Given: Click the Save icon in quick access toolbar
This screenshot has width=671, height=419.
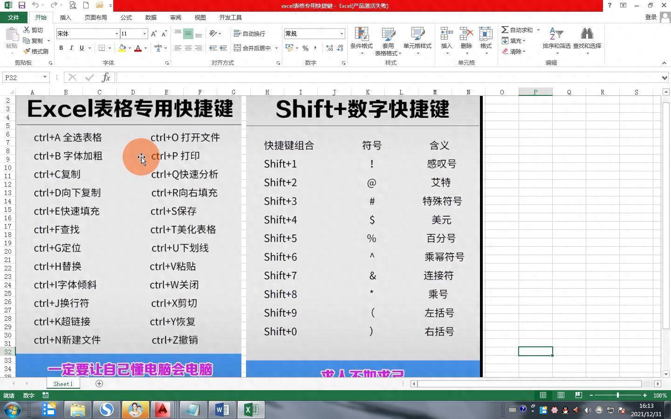Looking at the screenshot, I should point(21,5).
